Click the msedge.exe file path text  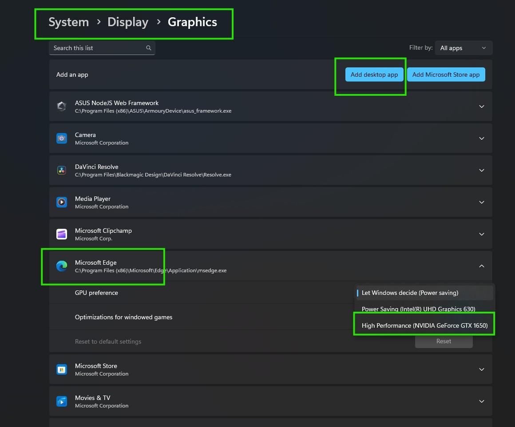coord(151,270)
